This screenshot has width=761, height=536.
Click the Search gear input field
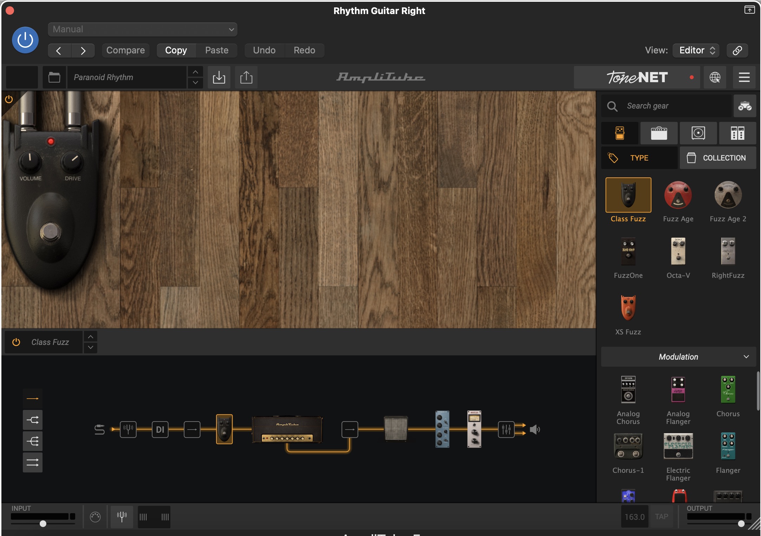coord(667,106)
